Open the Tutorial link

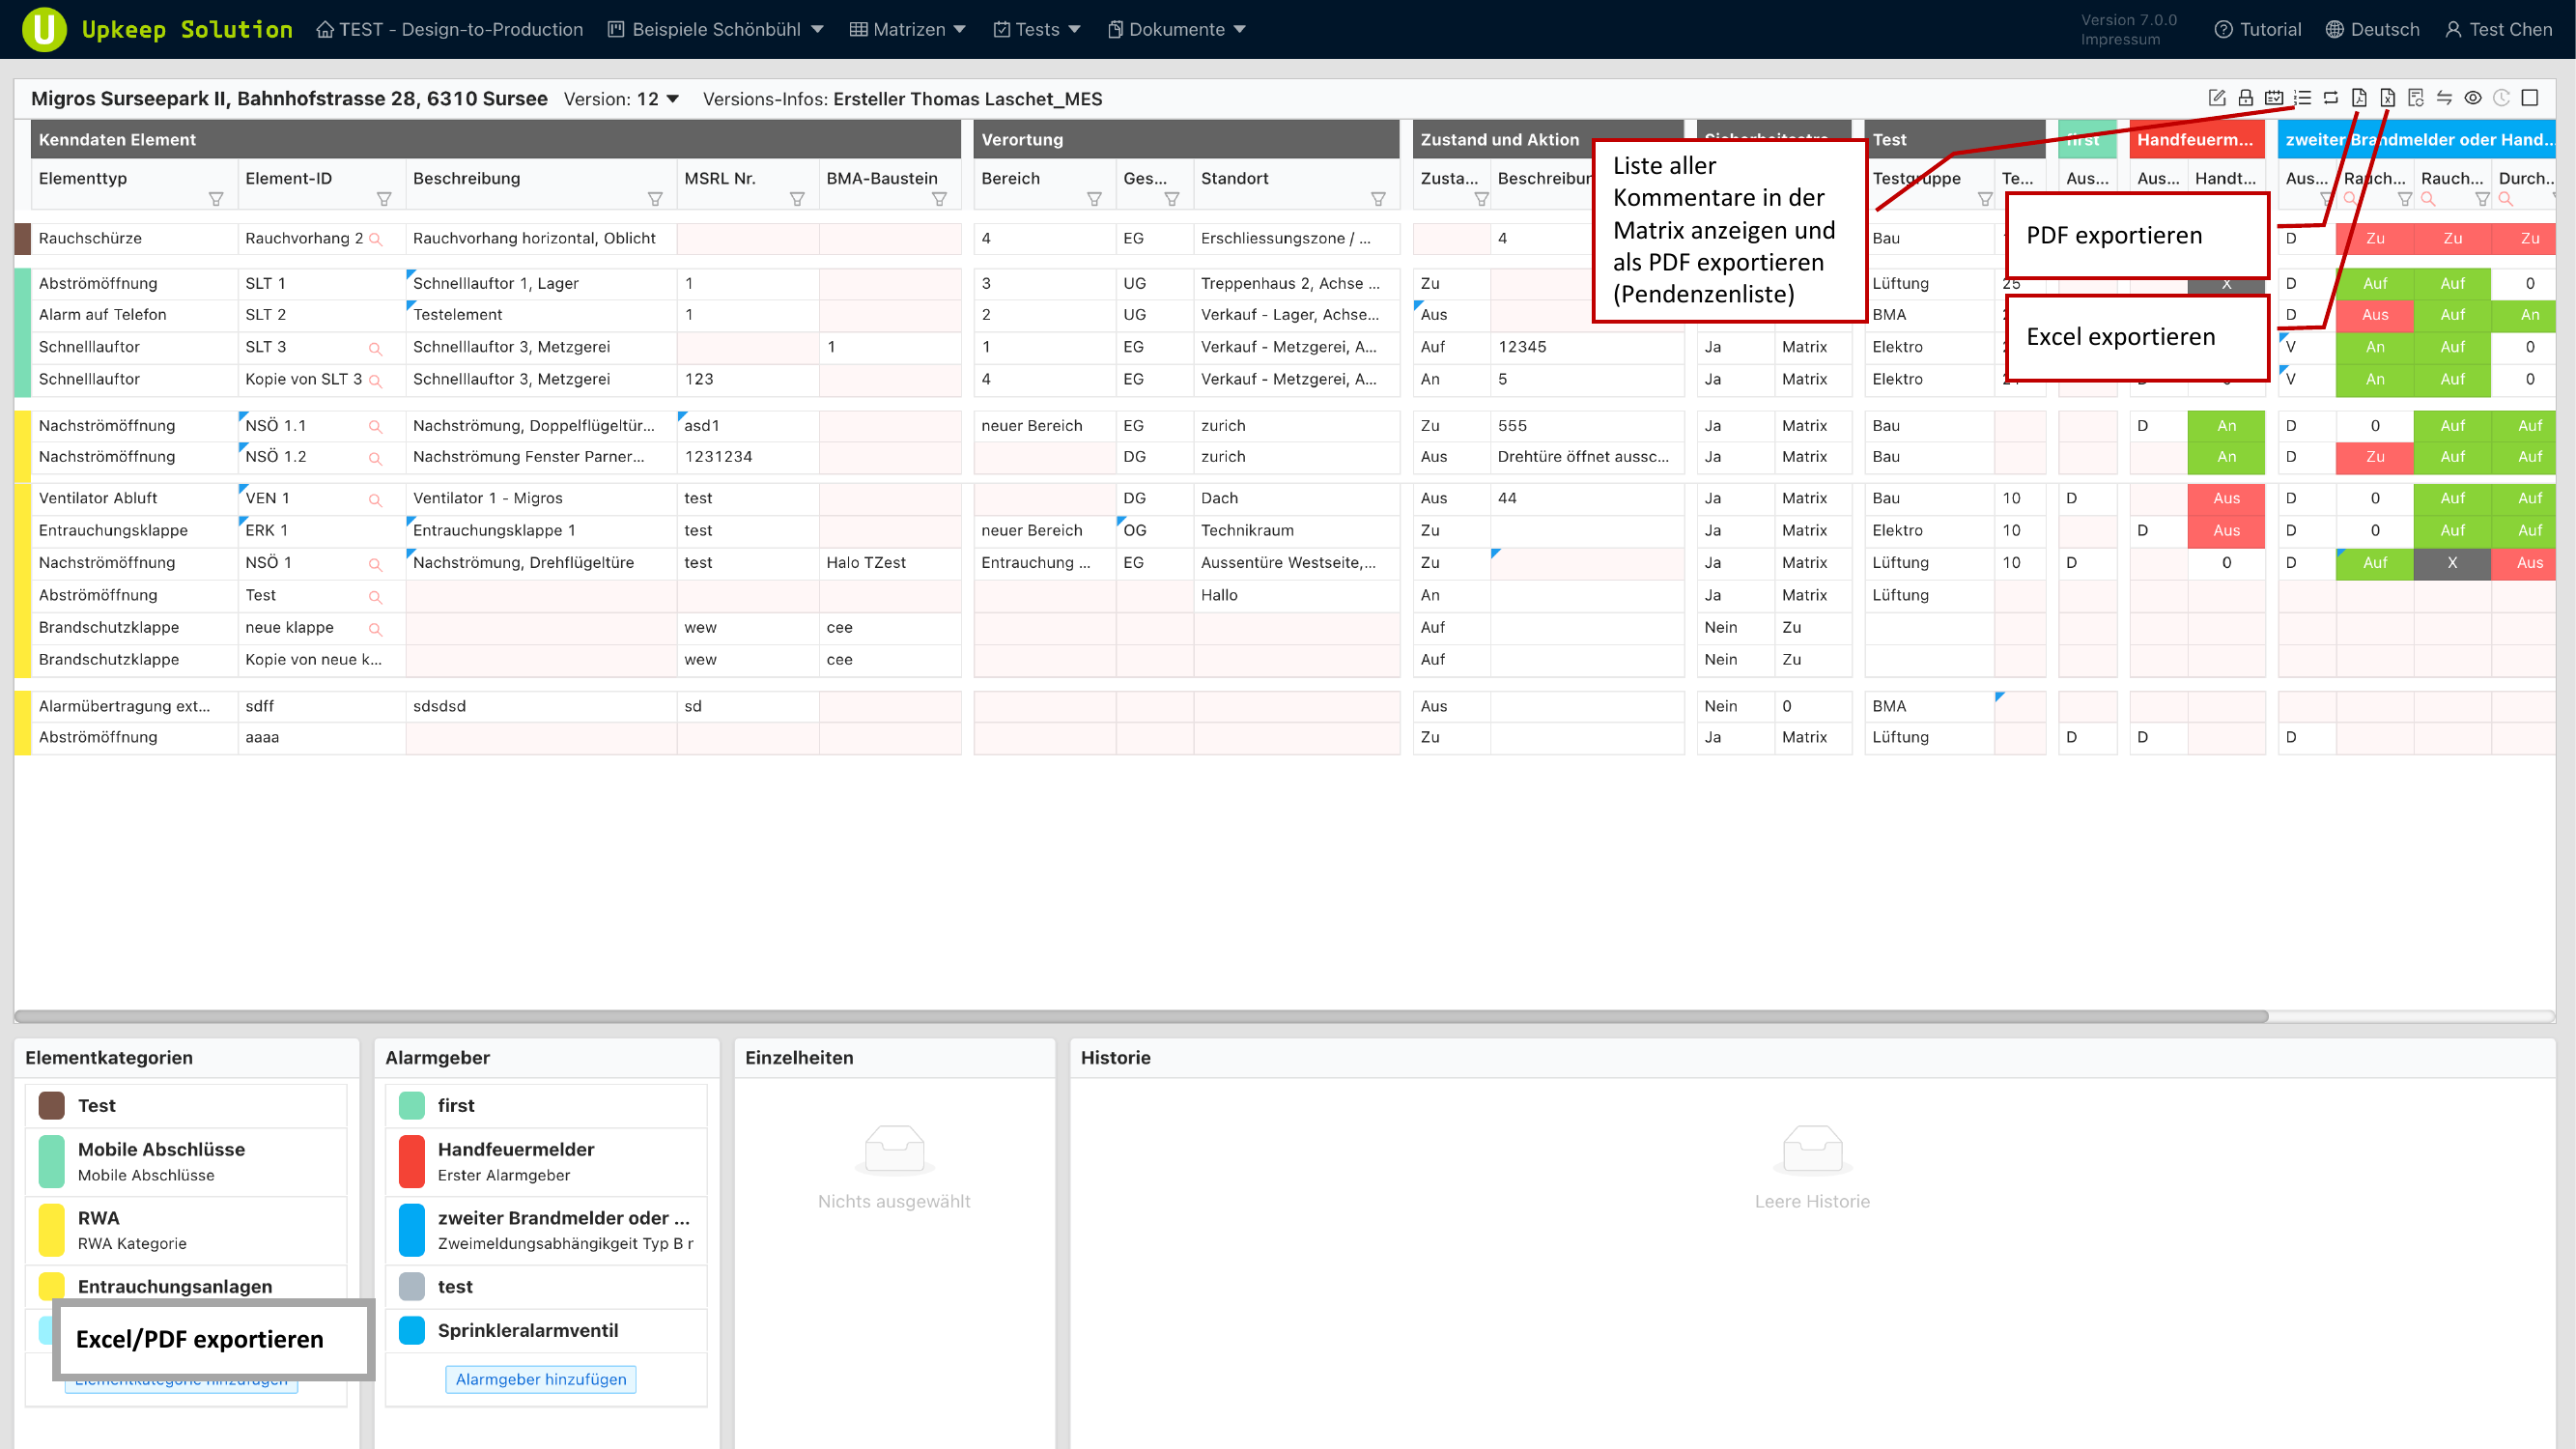(2257, 29)
